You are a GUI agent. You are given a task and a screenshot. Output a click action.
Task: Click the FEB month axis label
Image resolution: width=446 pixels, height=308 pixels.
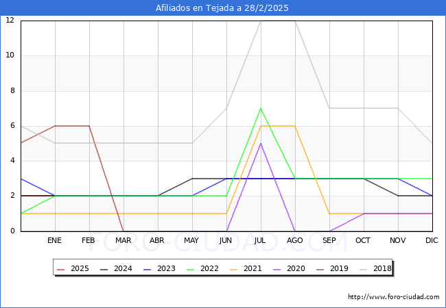[x=89, y=240]
